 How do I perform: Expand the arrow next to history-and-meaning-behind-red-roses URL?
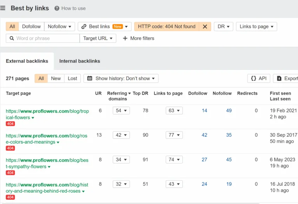click(83, 192)
